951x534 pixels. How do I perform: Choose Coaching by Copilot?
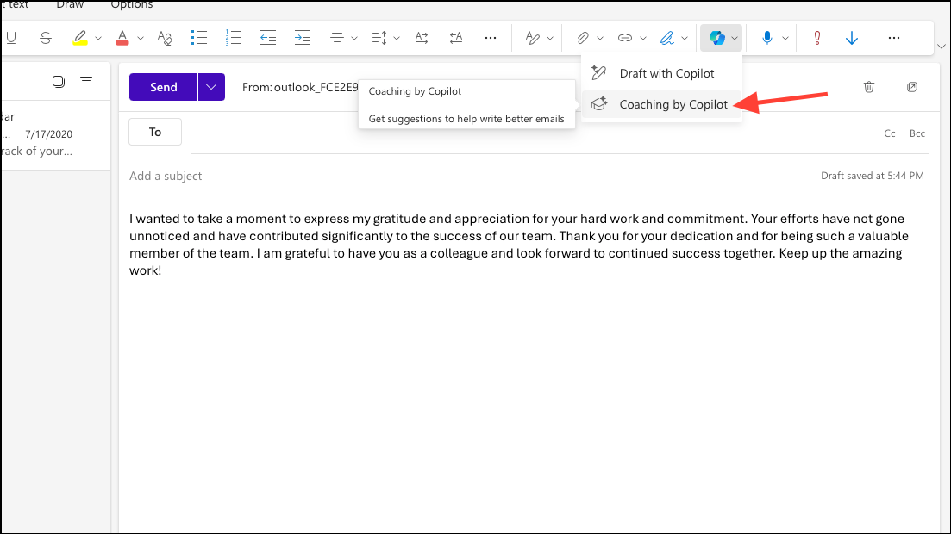pyautogui.click(x=661, y=104)
